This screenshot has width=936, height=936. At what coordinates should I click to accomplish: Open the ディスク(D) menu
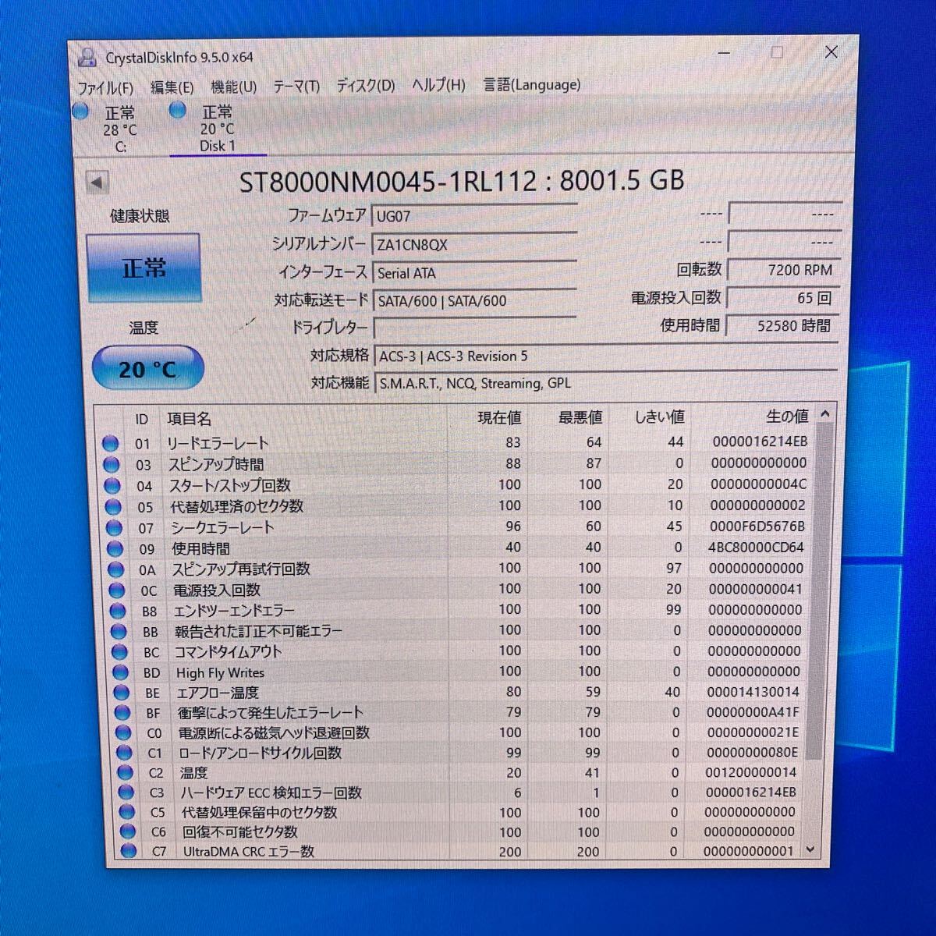[x=366, y=85]
